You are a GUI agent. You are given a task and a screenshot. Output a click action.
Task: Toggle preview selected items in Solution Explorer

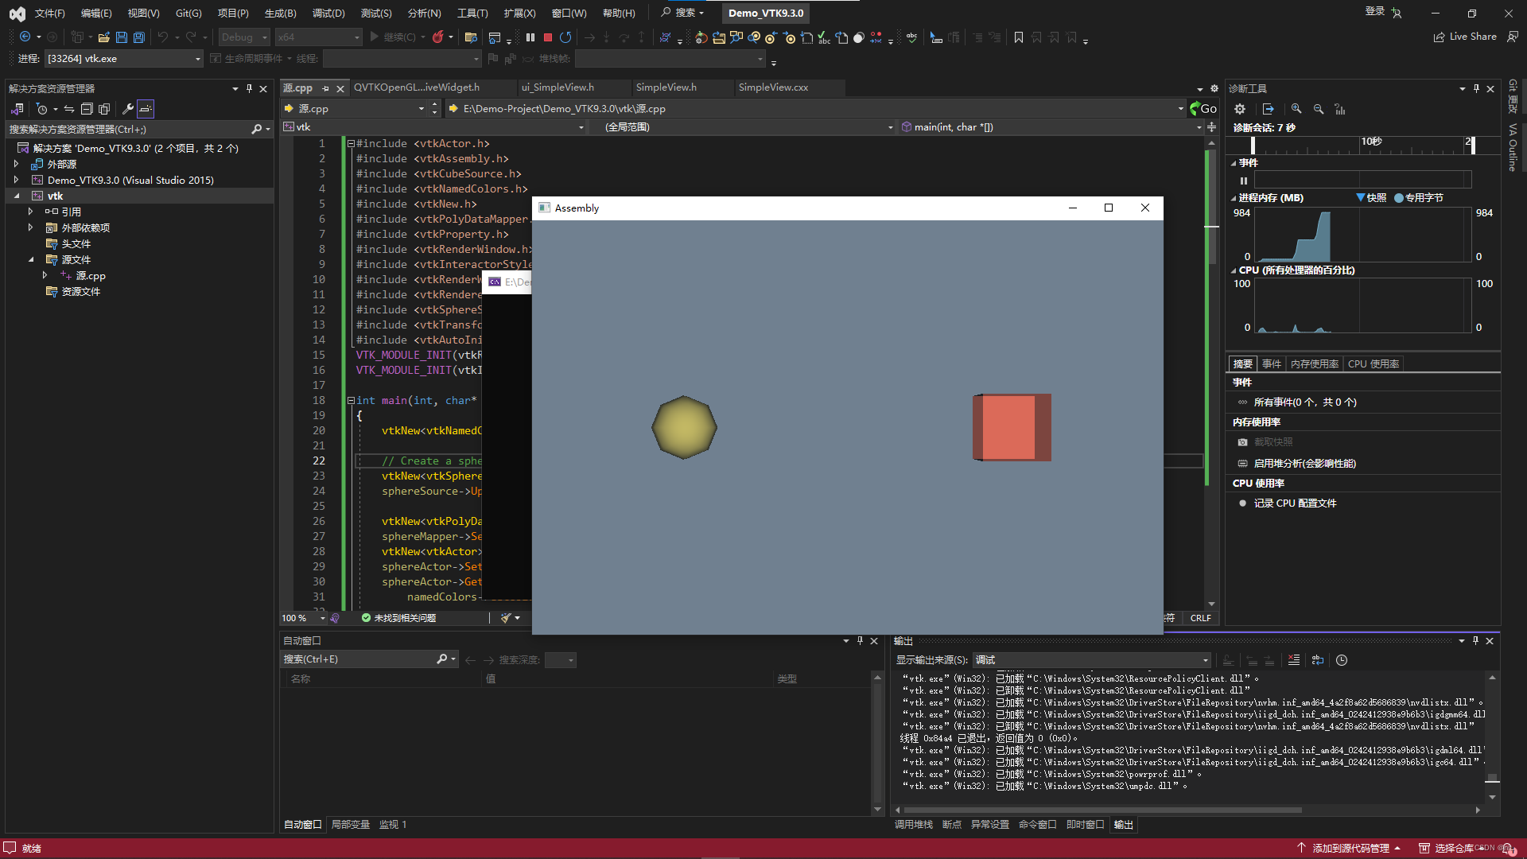[146, 109]
